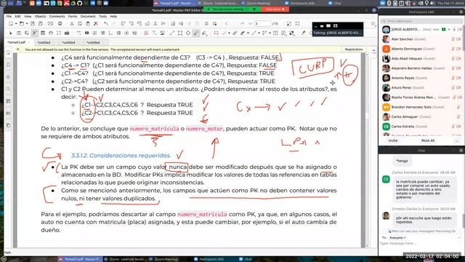465x262 pixels.
Task: Click the Type message here chat field
Action: coord(421,244)
